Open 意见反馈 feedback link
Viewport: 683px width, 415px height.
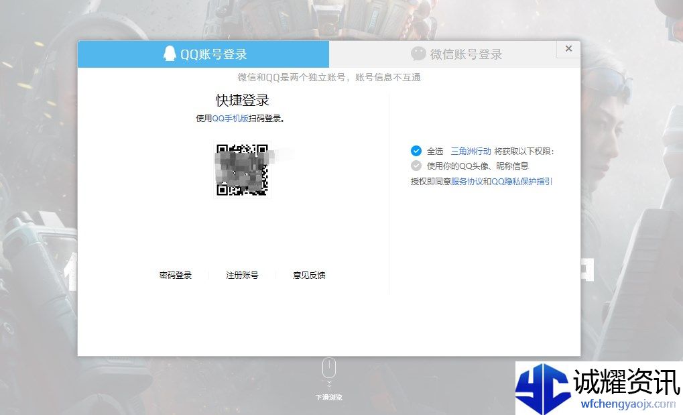(309, 275)
